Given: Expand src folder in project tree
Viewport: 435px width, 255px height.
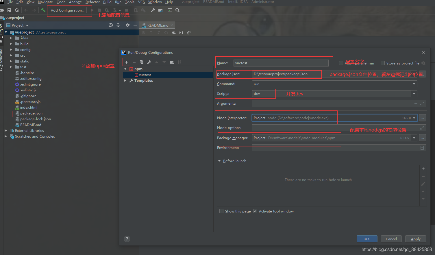Looking at the screenshot, I should click(x=11, y=55).
